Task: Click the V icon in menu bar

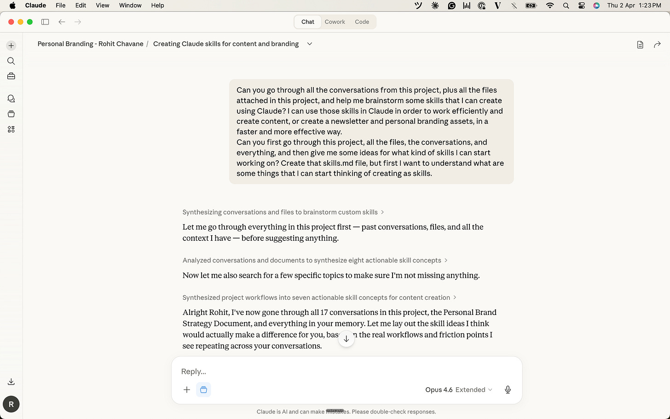Action: coord(497,6)
